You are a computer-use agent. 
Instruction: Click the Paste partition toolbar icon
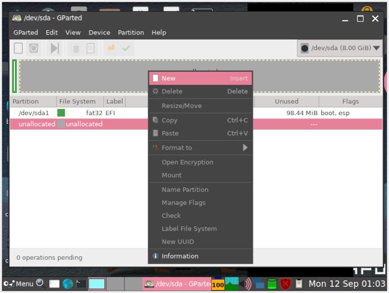coord(90,48)
